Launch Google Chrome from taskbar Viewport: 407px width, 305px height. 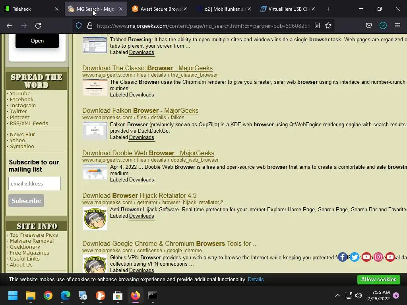48,295
